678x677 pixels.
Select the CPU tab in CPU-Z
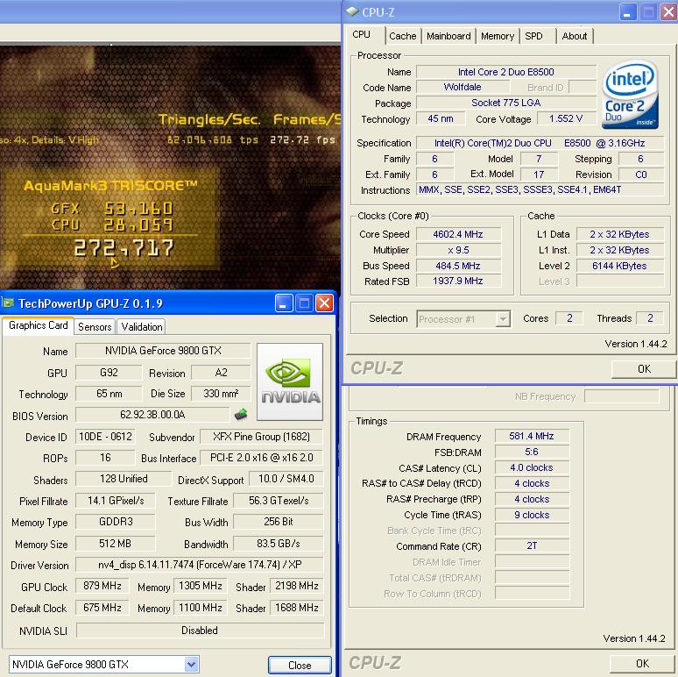point(364,34)
